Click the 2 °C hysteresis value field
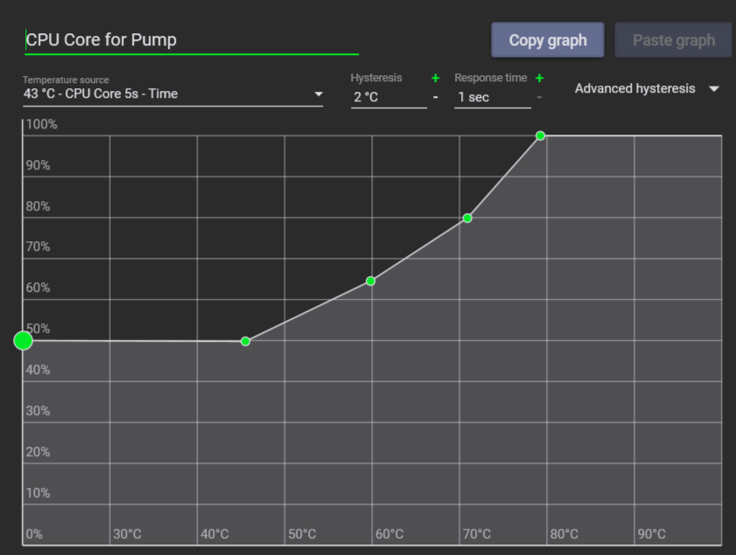 [389, 98]
